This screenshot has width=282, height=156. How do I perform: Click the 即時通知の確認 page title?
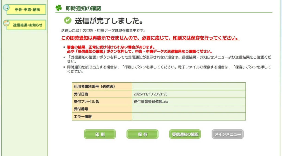click(83, 9)
